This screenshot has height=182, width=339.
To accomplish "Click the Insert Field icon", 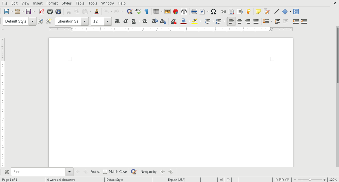I will coord(202,11).
